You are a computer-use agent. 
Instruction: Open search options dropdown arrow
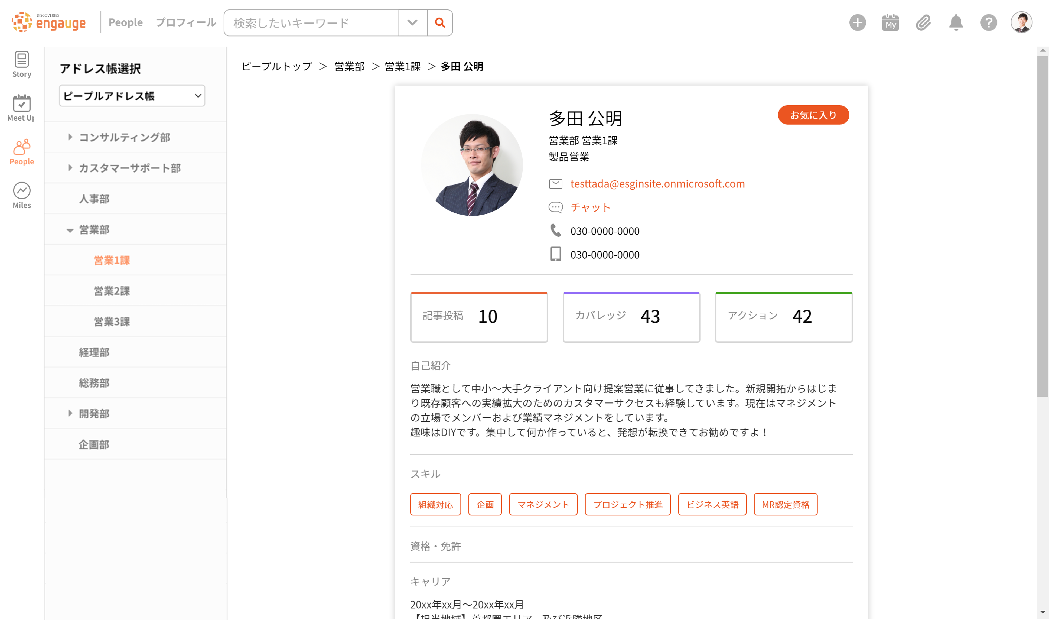tap(412, 22)
